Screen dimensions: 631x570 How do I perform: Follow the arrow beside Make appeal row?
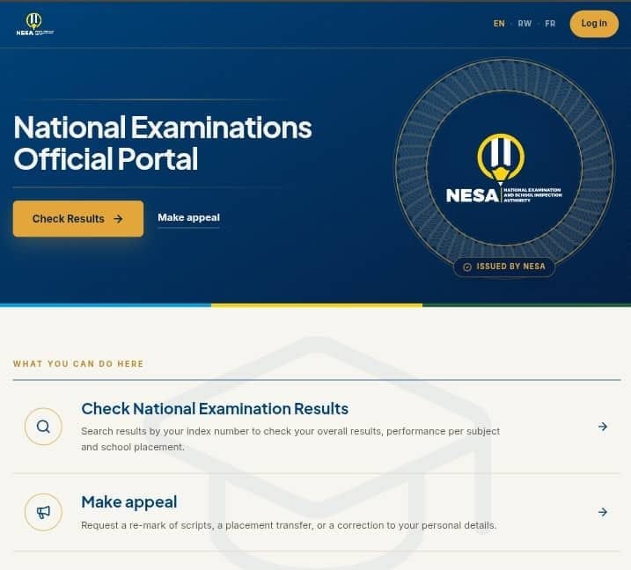pyautogui.click(x=603, y=512)
